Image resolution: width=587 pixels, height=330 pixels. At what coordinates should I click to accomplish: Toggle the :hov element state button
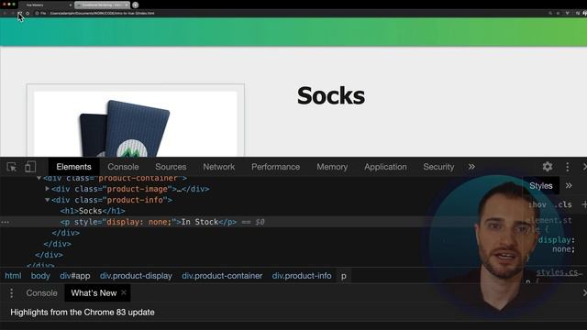click(x=537, y=204)
